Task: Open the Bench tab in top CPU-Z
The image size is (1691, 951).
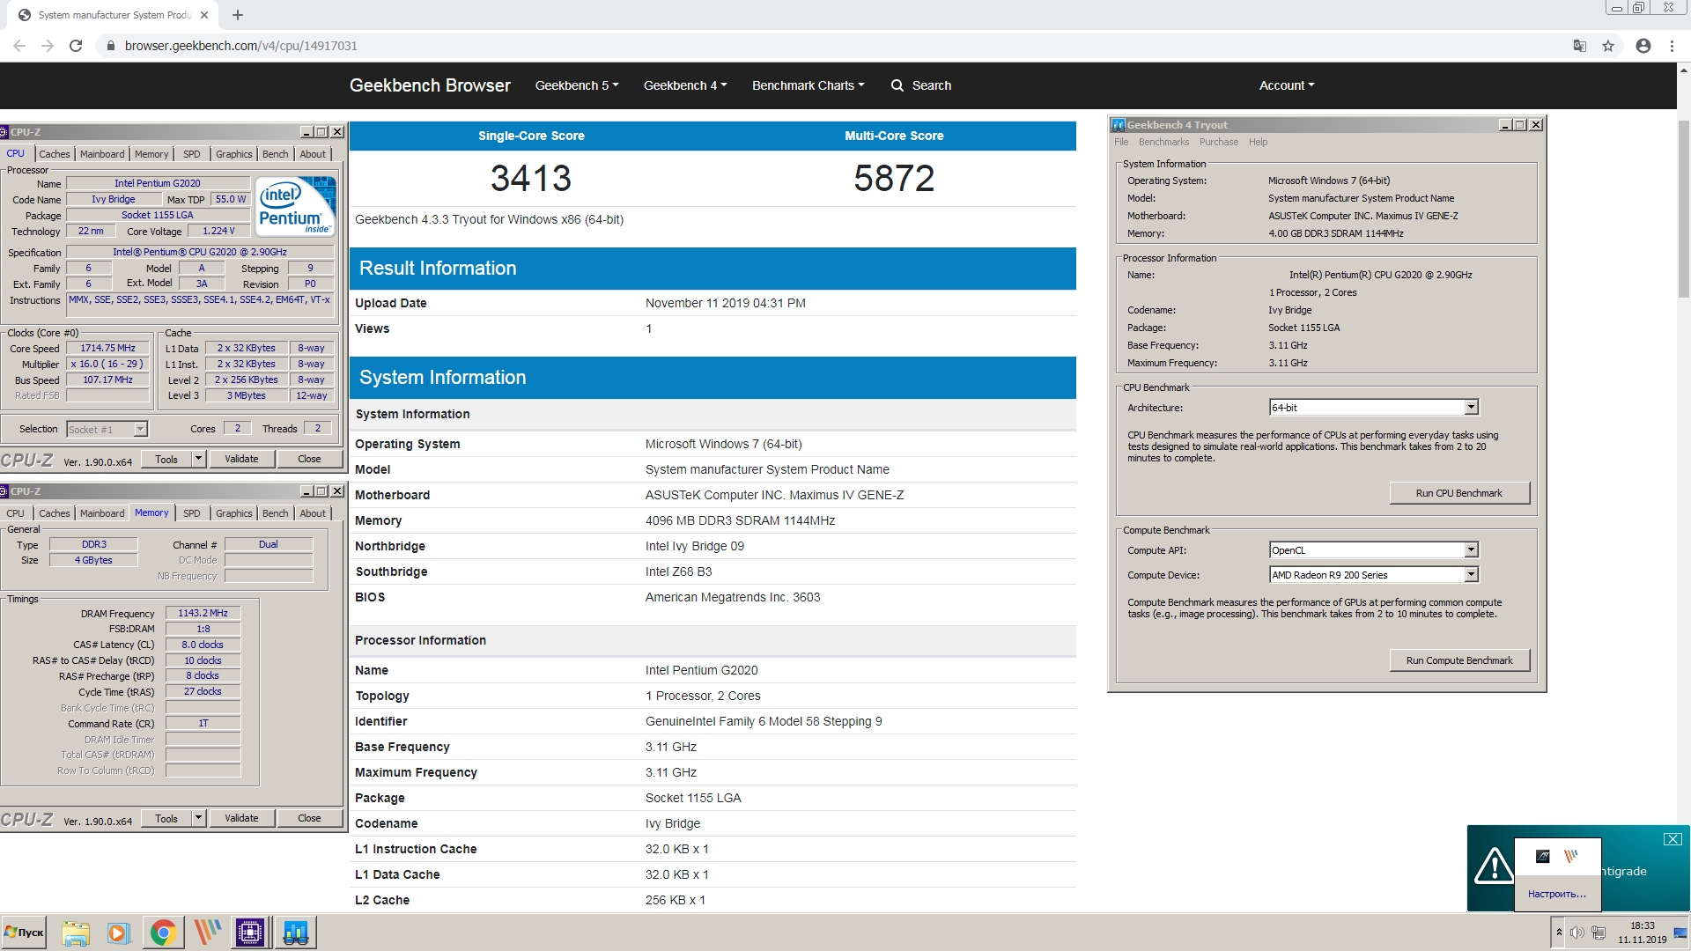Action: (275, 154)
